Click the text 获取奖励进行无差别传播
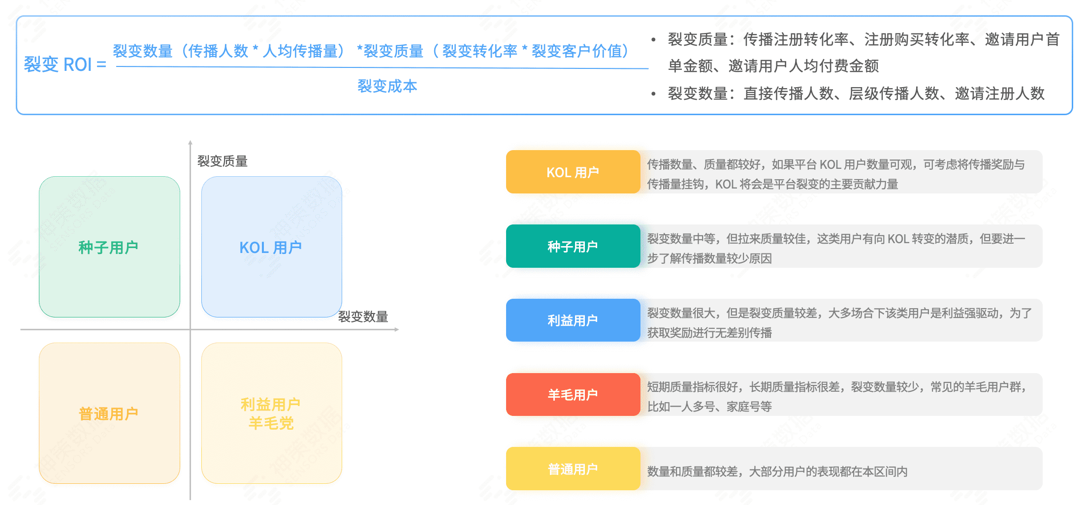This screenshot has width=1087, height=505. (709, 333)
